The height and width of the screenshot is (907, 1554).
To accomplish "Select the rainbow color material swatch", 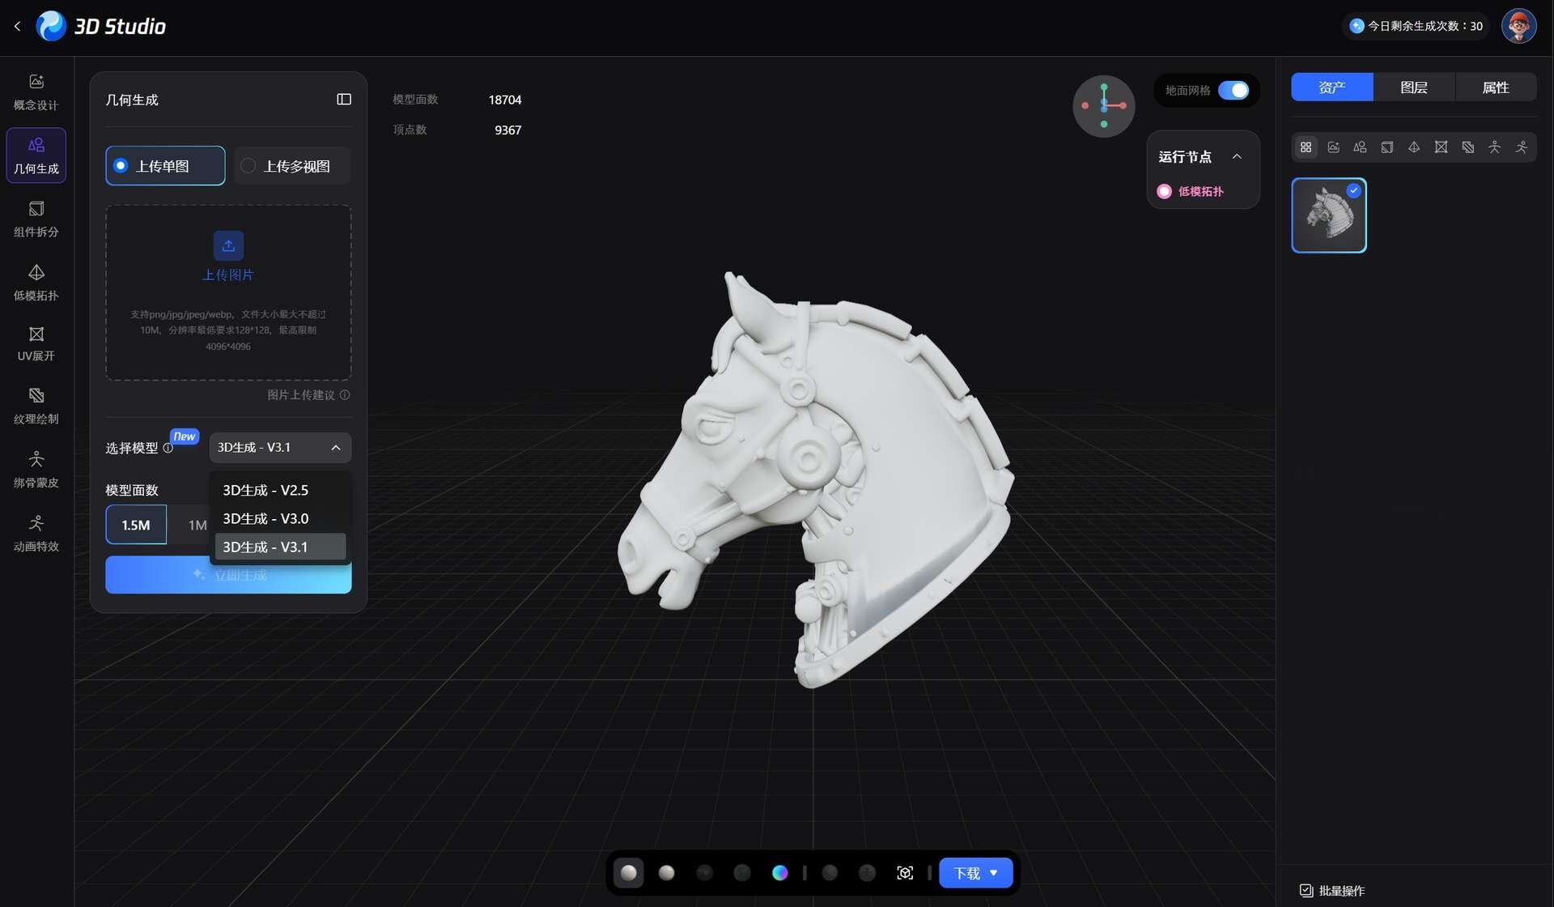I will click(779, 873).
